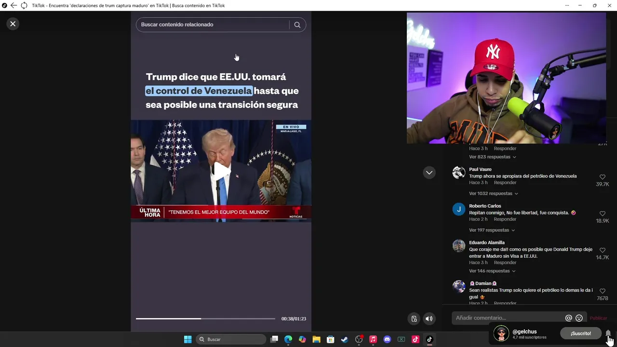This screenshot has width=617, height=347.
Task: Open Roberto Carlos's profile name
Action: [485, 206]
